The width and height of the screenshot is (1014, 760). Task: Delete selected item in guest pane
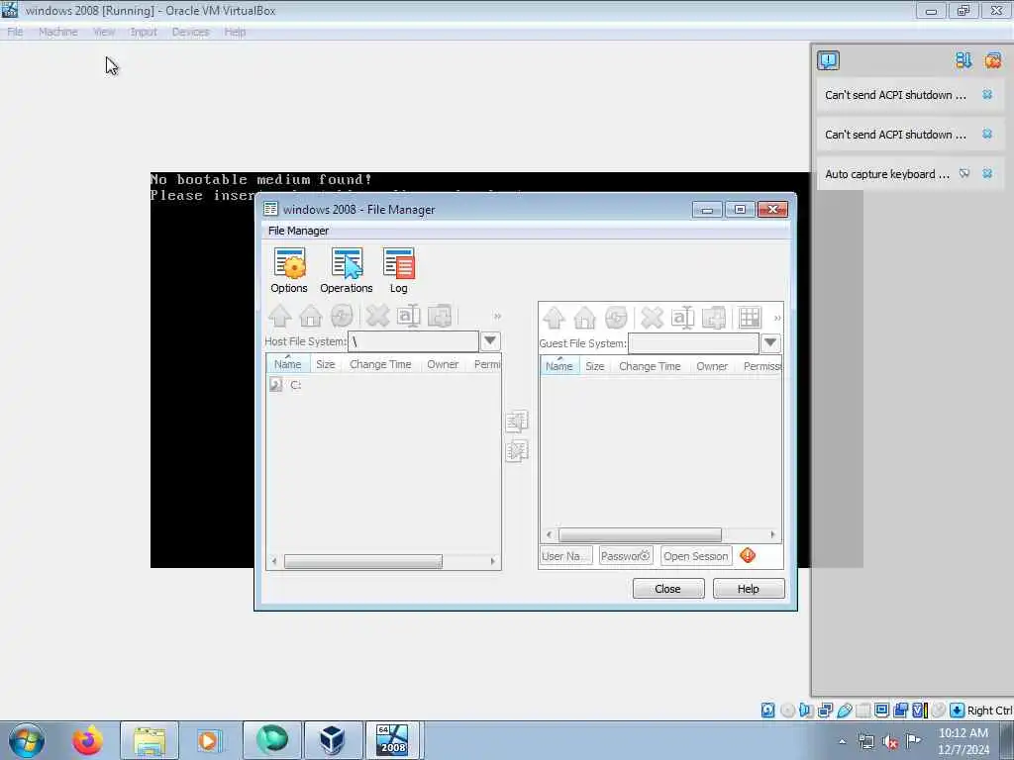tap(652, 318)
